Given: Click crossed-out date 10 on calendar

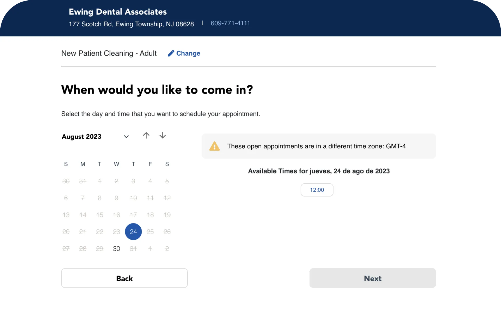Looking at the screenshot, I should tap(133, 198).
